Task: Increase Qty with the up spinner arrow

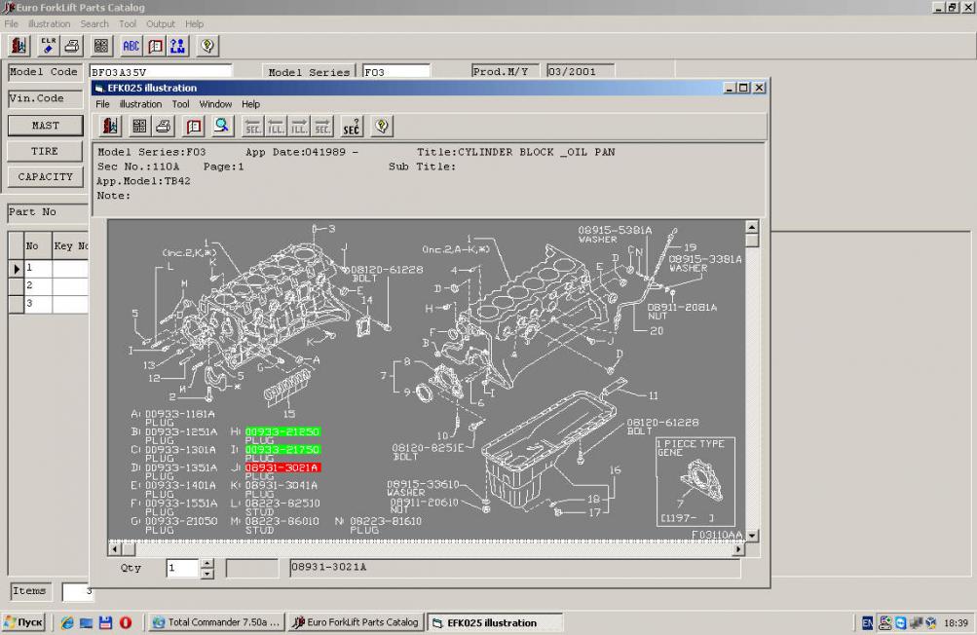Action: pos(207,563)
